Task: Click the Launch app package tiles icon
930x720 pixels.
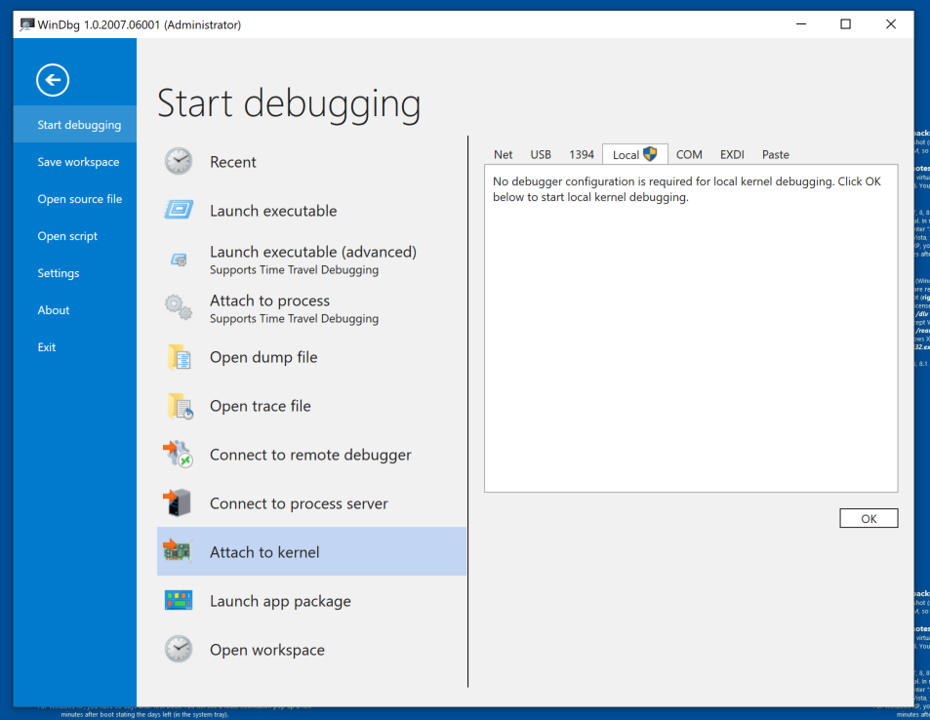Action: pos(179,600)
